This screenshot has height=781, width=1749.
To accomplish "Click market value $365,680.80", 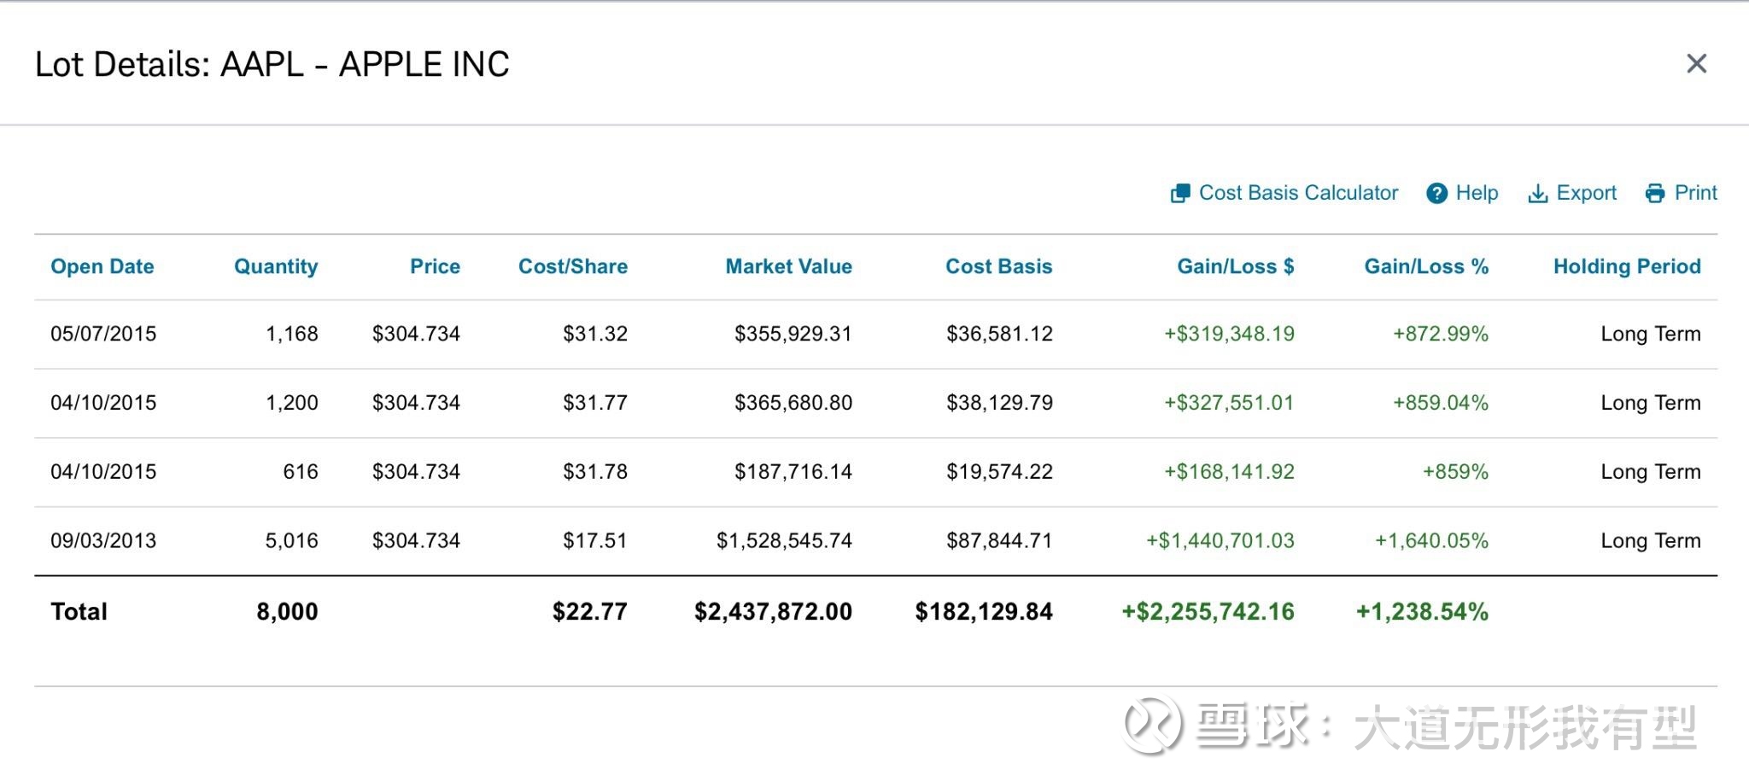I will tap(793, 403).
